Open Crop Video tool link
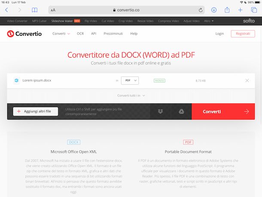 pos(126,21)
